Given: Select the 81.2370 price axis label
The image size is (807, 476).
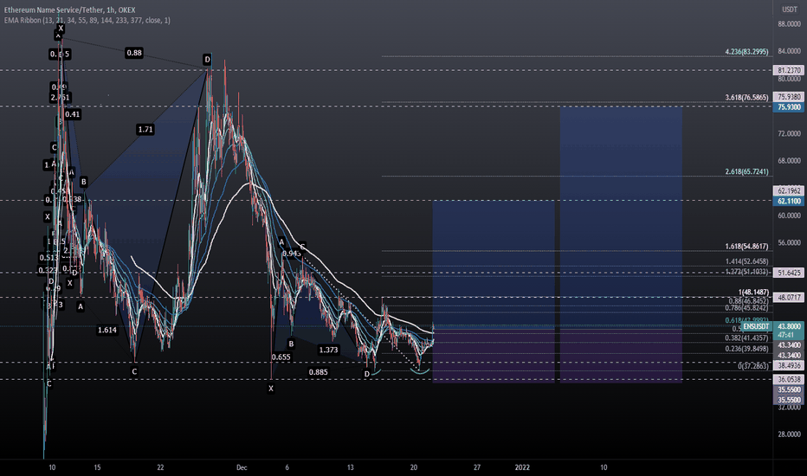Looking at the screenshot, I should coord(789,70).
